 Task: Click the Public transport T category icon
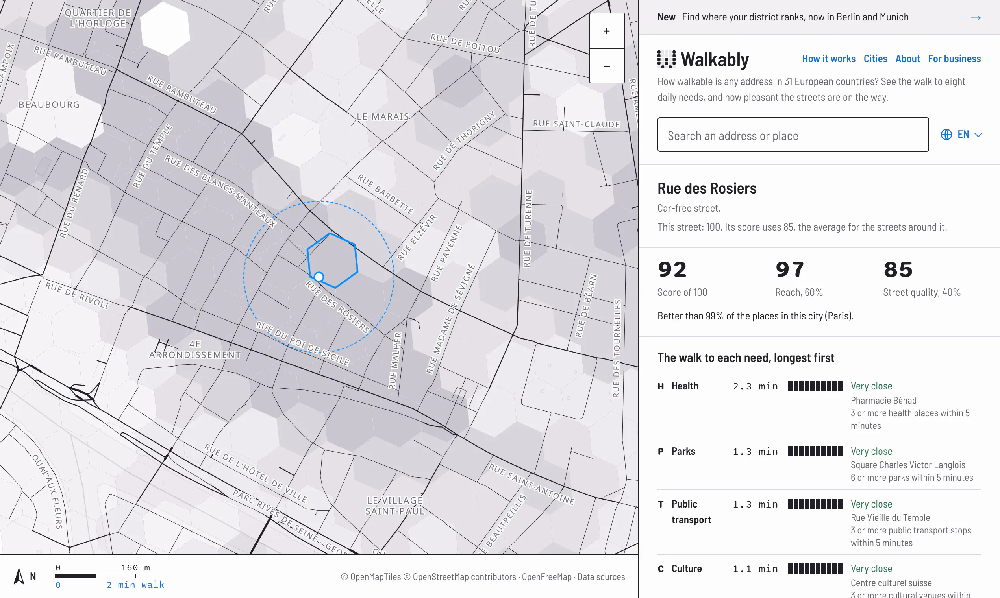pos(661,504)
